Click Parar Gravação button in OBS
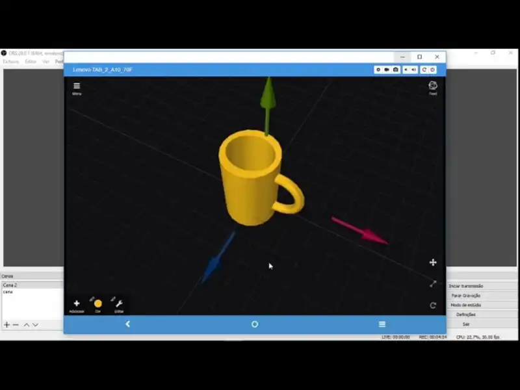This screenshot has height=390, width=520. click(x=466, y=295)
